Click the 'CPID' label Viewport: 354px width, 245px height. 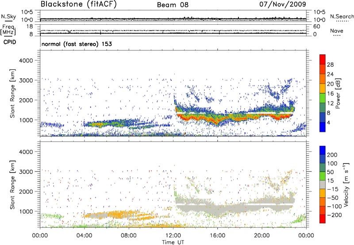10,42
